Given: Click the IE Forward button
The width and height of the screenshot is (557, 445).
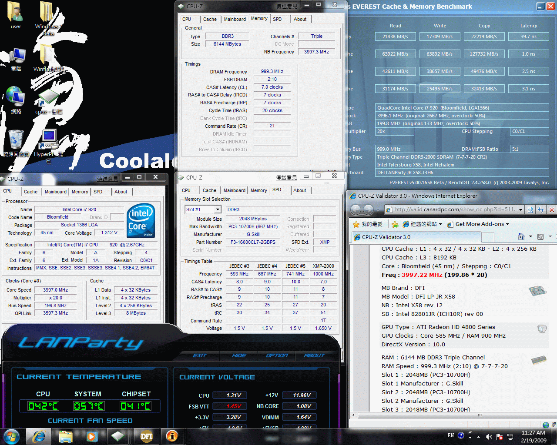Looking at the screenshot, I should tap(369, 209).
